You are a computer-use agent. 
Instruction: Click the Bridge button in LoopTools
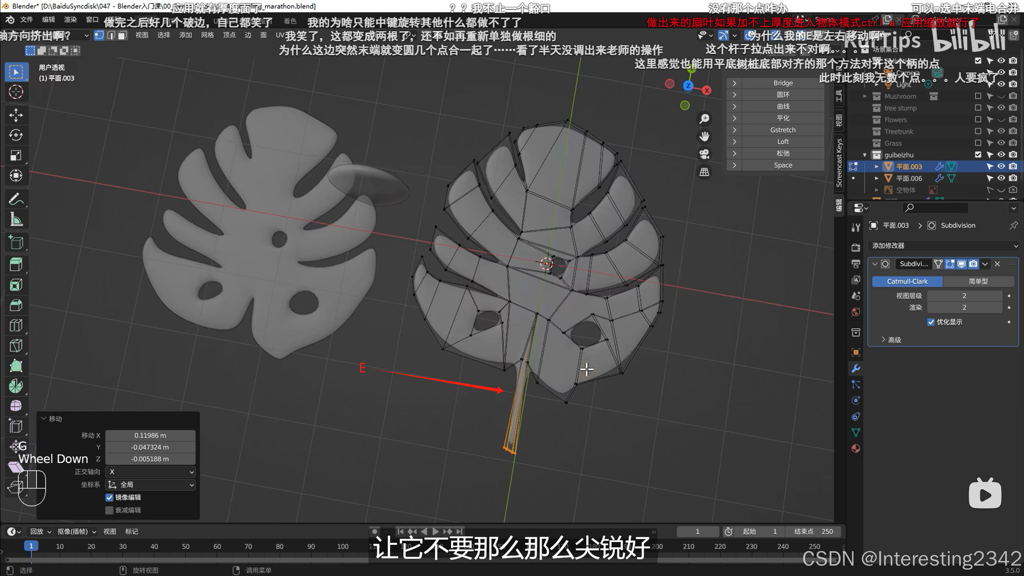click(783, 83)
